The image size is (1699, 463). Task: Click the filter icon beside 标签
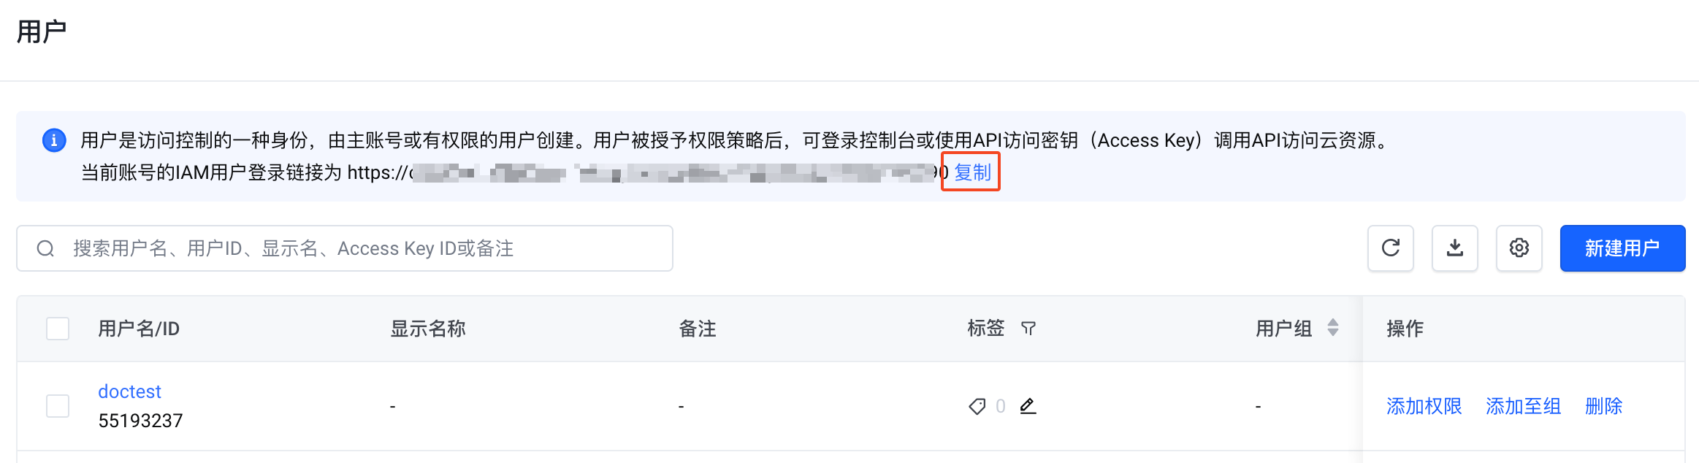click(1028, 329)
